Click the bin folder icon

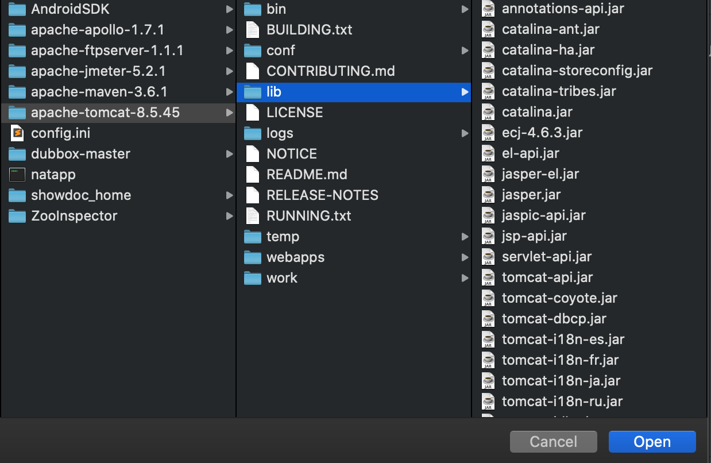(253, 9)
